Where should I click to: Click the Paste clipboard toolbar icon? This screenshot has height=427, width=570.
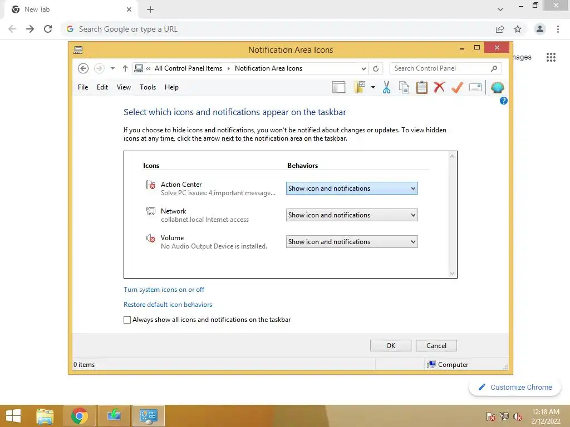point(422,87)
